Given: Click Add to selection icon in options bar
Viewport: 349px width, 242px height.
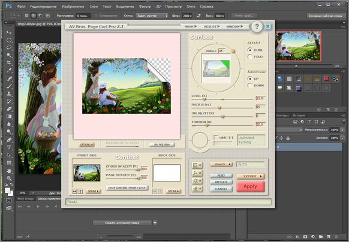Looking at the screenshot, I should pyautogui.click(x=34, y=16).
